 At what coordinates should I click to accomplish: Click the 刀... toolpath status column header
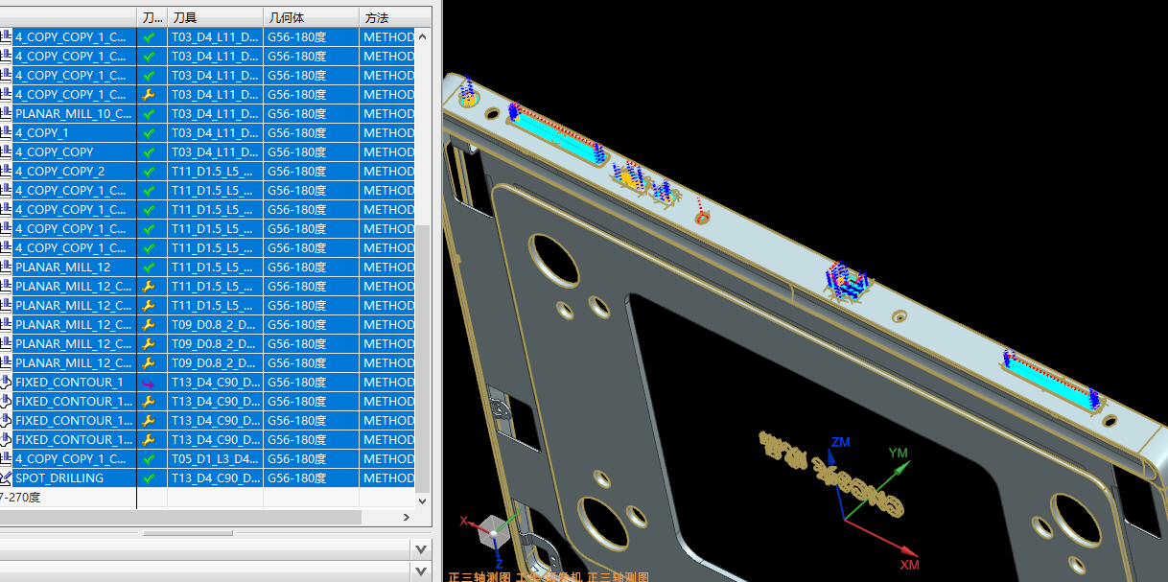pyautogui.click(x=152, y=17)
